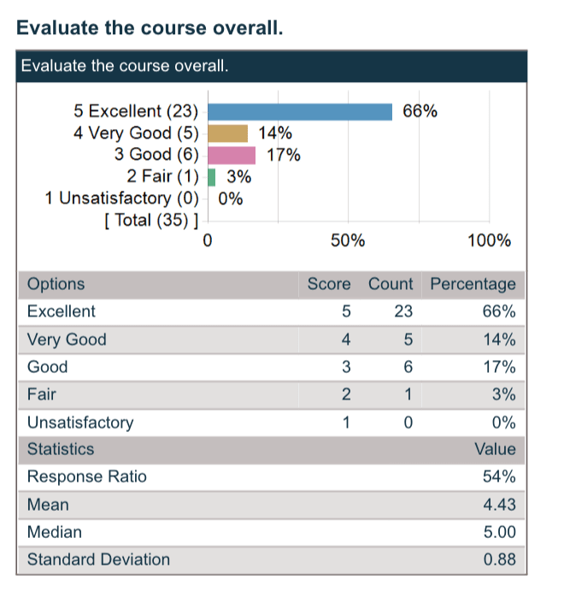Image resolution: width=564 pixels, height=597 pixels.
Task: Select the Response Ratio row label
Action: click(x=87, y=476)
